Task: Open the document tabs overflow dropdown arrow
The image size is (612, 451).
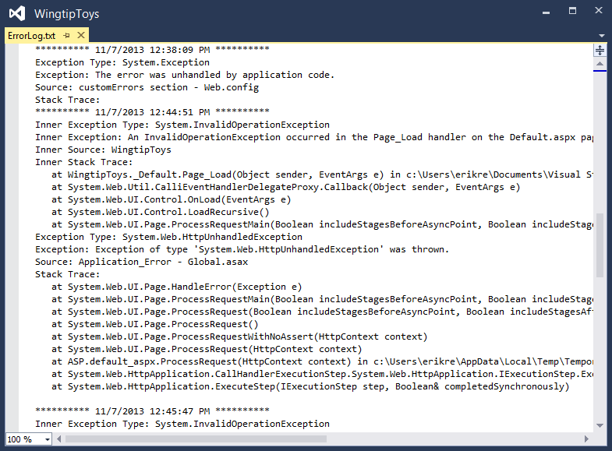Action: pos(601,36)
